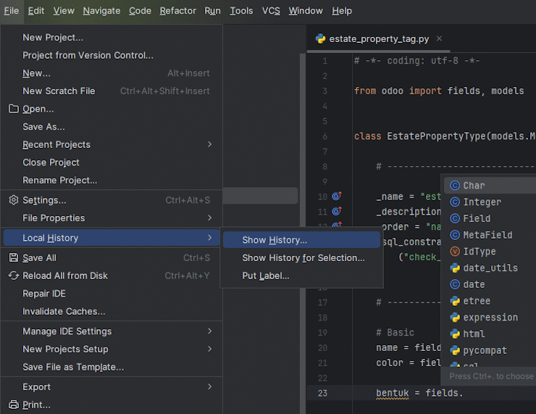The image size is (536, 414).
Task: Choose New Project... from File menu
Action: click(x=112, y=37)
